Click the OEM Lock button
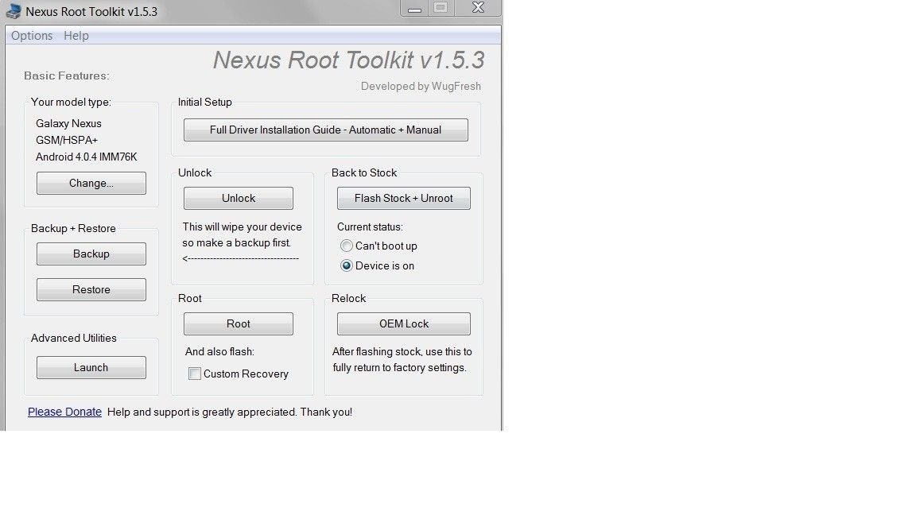916x515 pixels. [404, 323]
